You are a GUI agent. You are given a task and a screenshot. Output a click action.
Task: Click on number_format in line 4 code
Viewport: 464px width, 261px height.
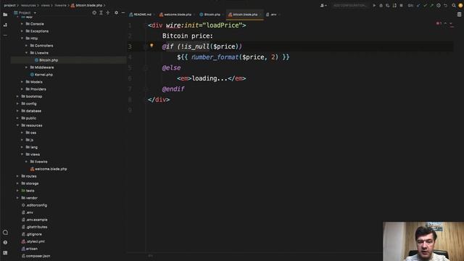pyautogui.click(x=215, y=57)
